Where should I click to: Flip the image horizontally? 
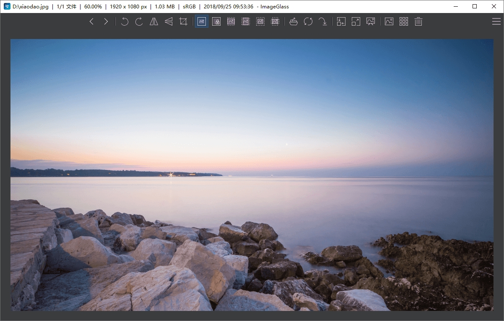point(153,21)
